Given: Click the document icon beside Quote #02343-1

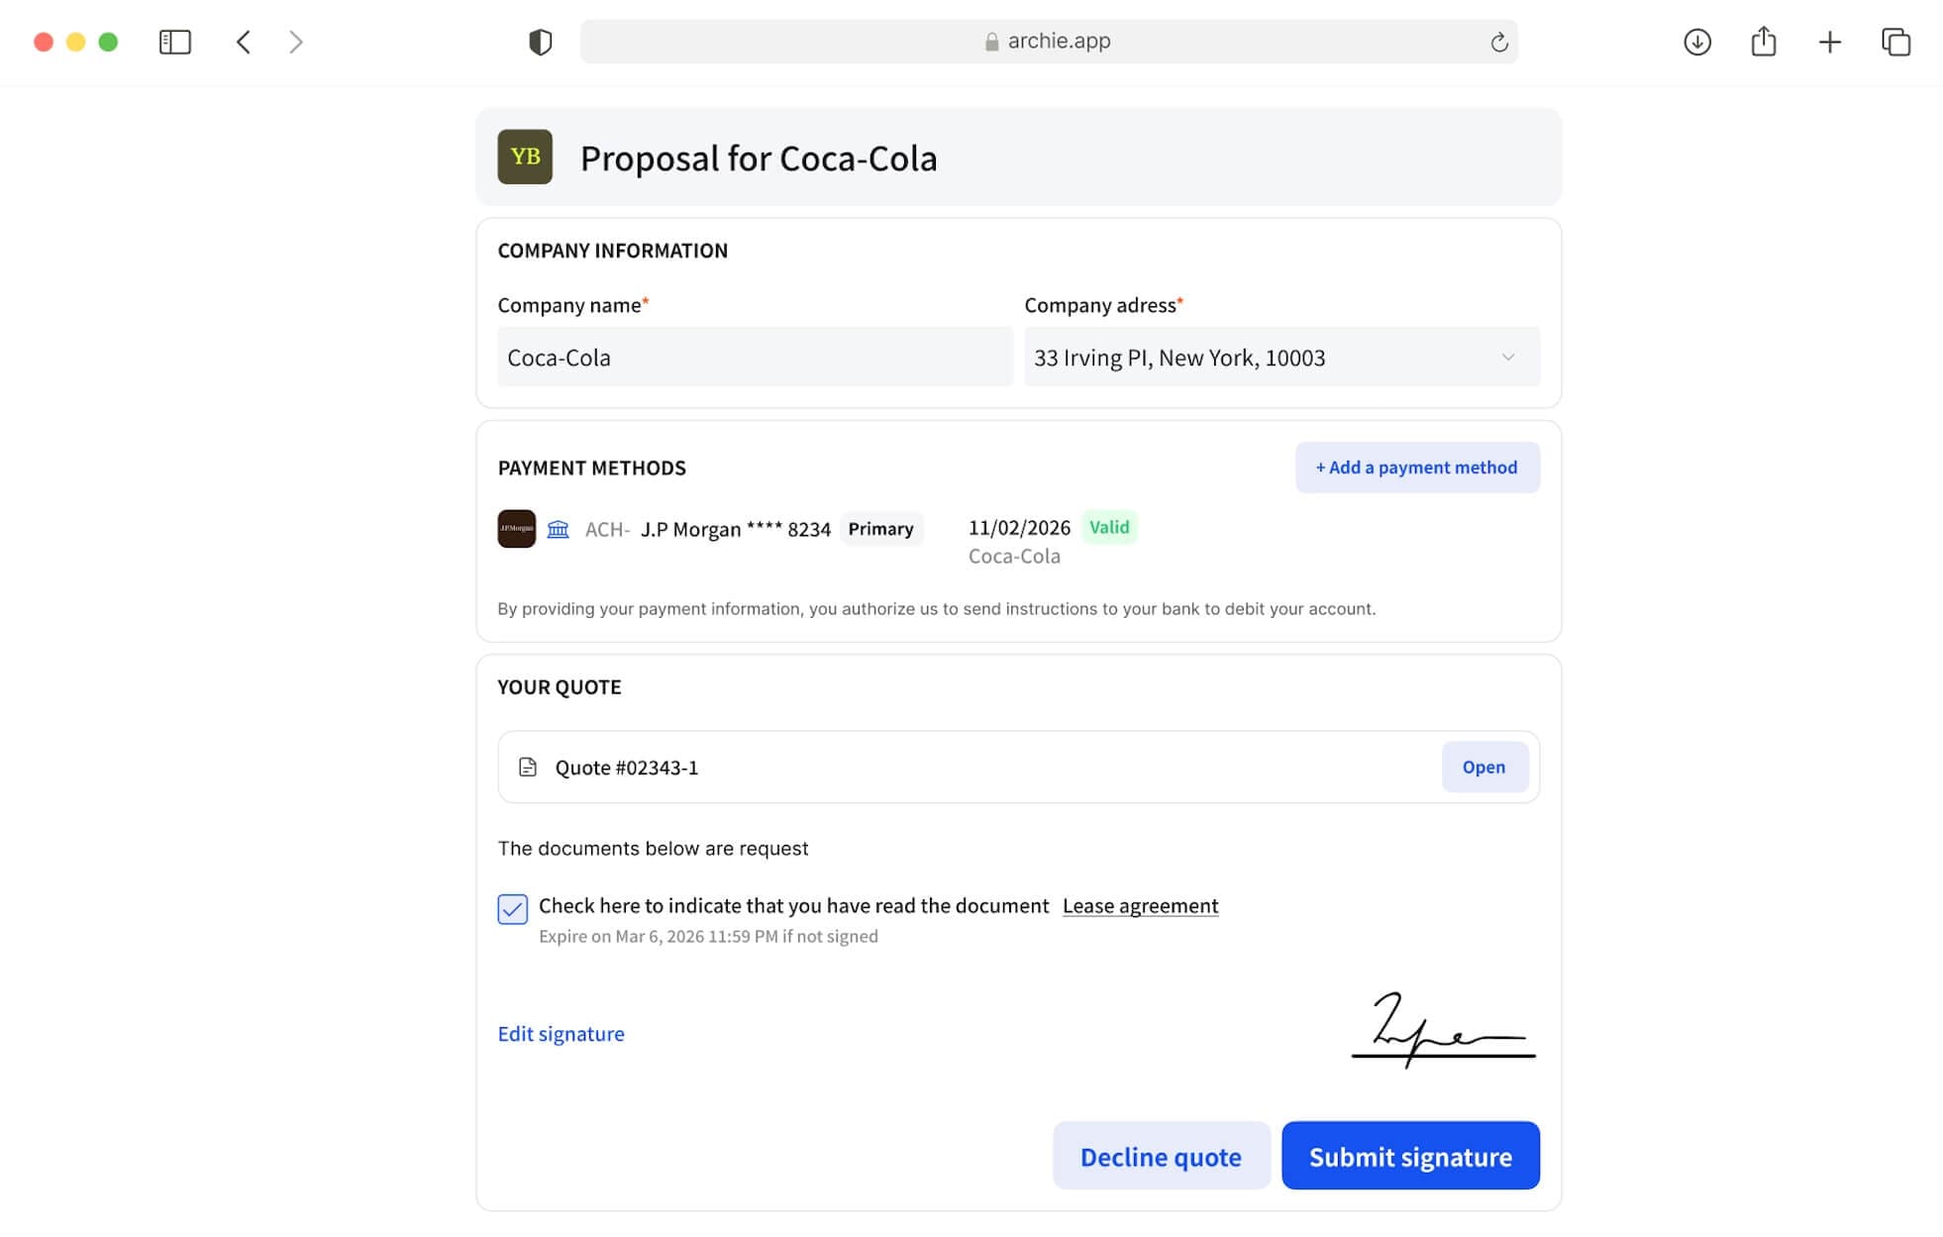Looking at the screenshot, I should [x=526, y=767].
